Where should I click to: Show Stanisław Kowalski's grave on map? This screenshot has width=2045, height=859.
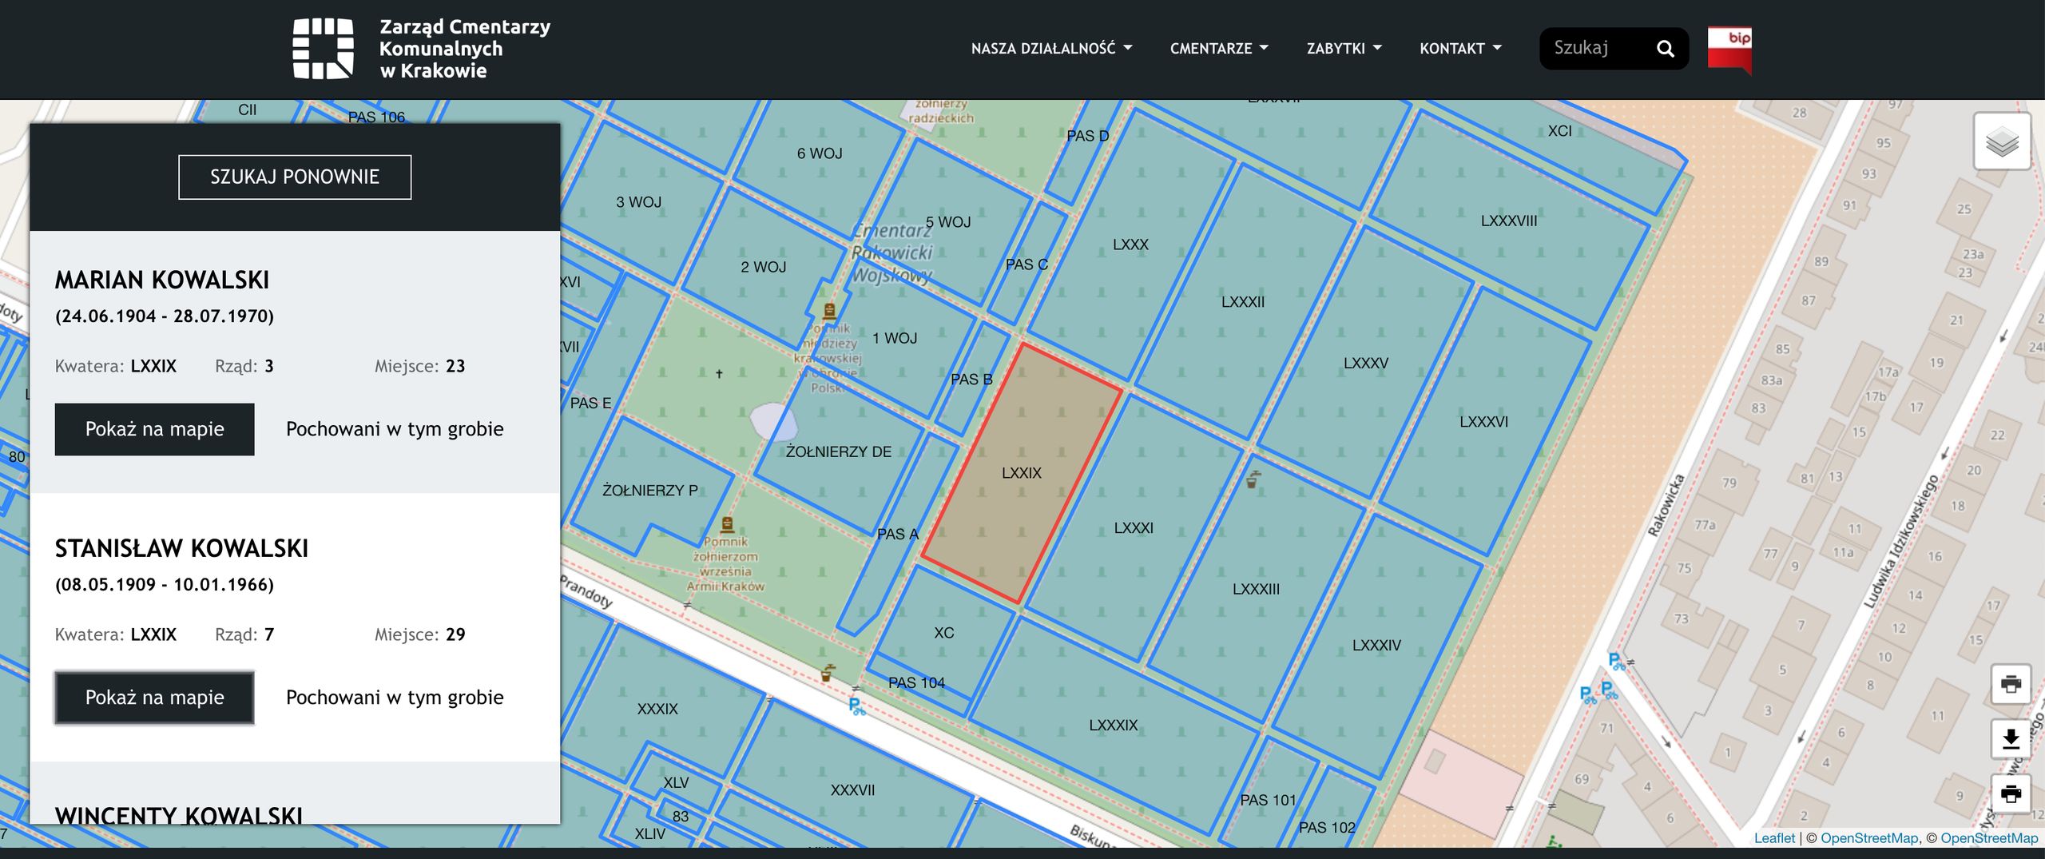155,698
